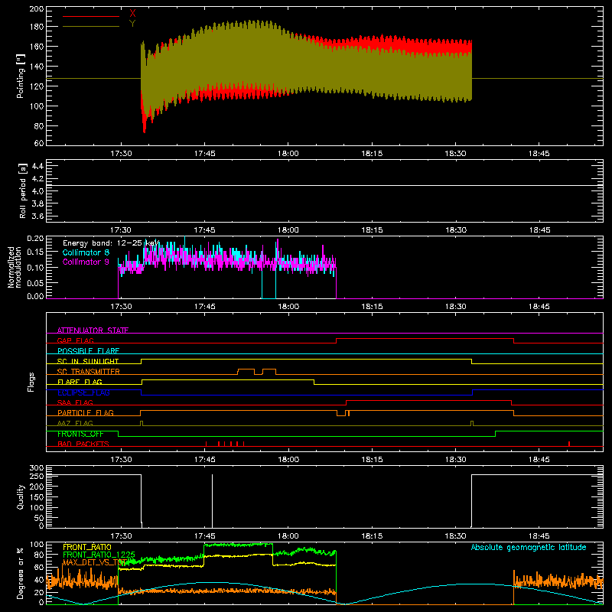The image size is (612, 612).
Task: Click '18:00' under the Pointing plot
Action: 288,154
